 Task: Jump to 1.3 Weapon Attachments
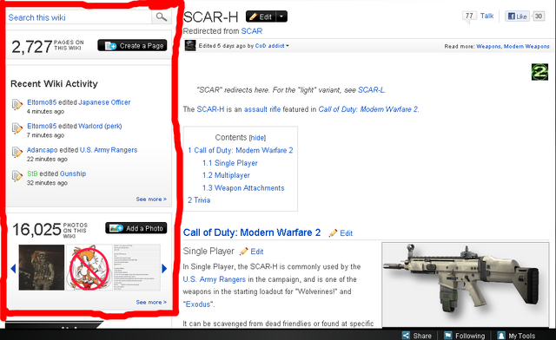coord(243,188)
